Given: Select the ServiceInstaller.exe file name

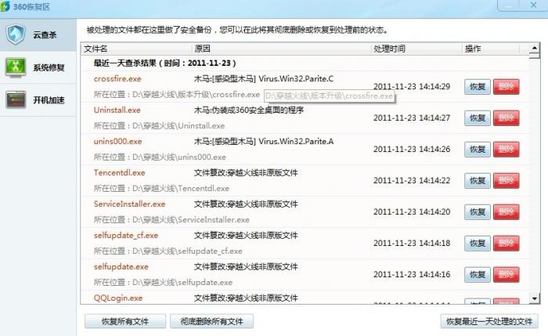Looking at the screenshot, I should pyautogui.click(x=129, y=204).
